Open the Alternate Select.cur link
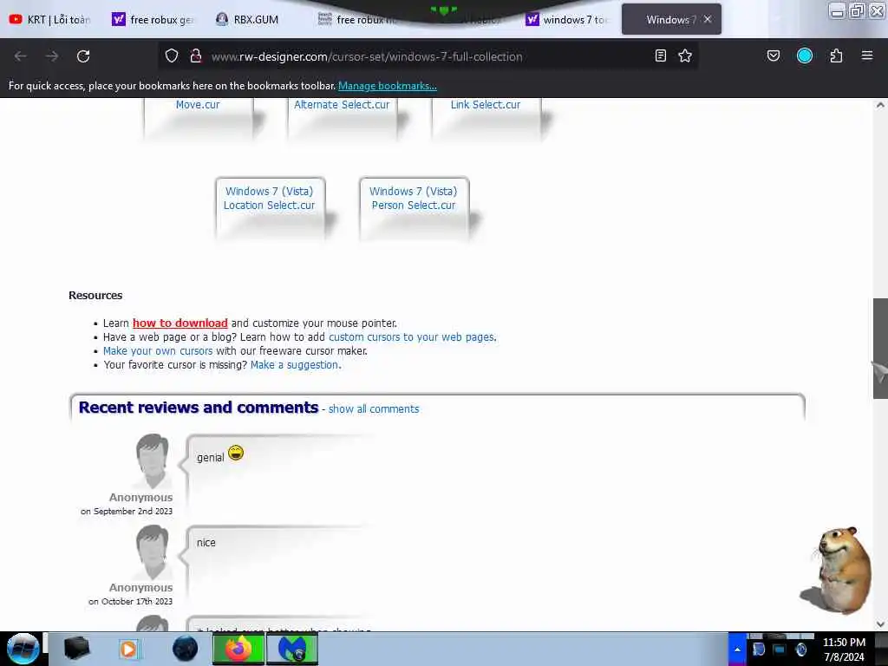 tap(342, 105)
